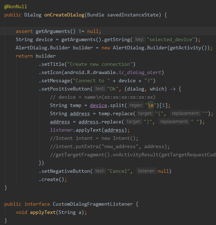The width and height of the screenshot is (216, 225).
Task: Place cursor on onCreateDialog method name
Action: tap(64, 15)
